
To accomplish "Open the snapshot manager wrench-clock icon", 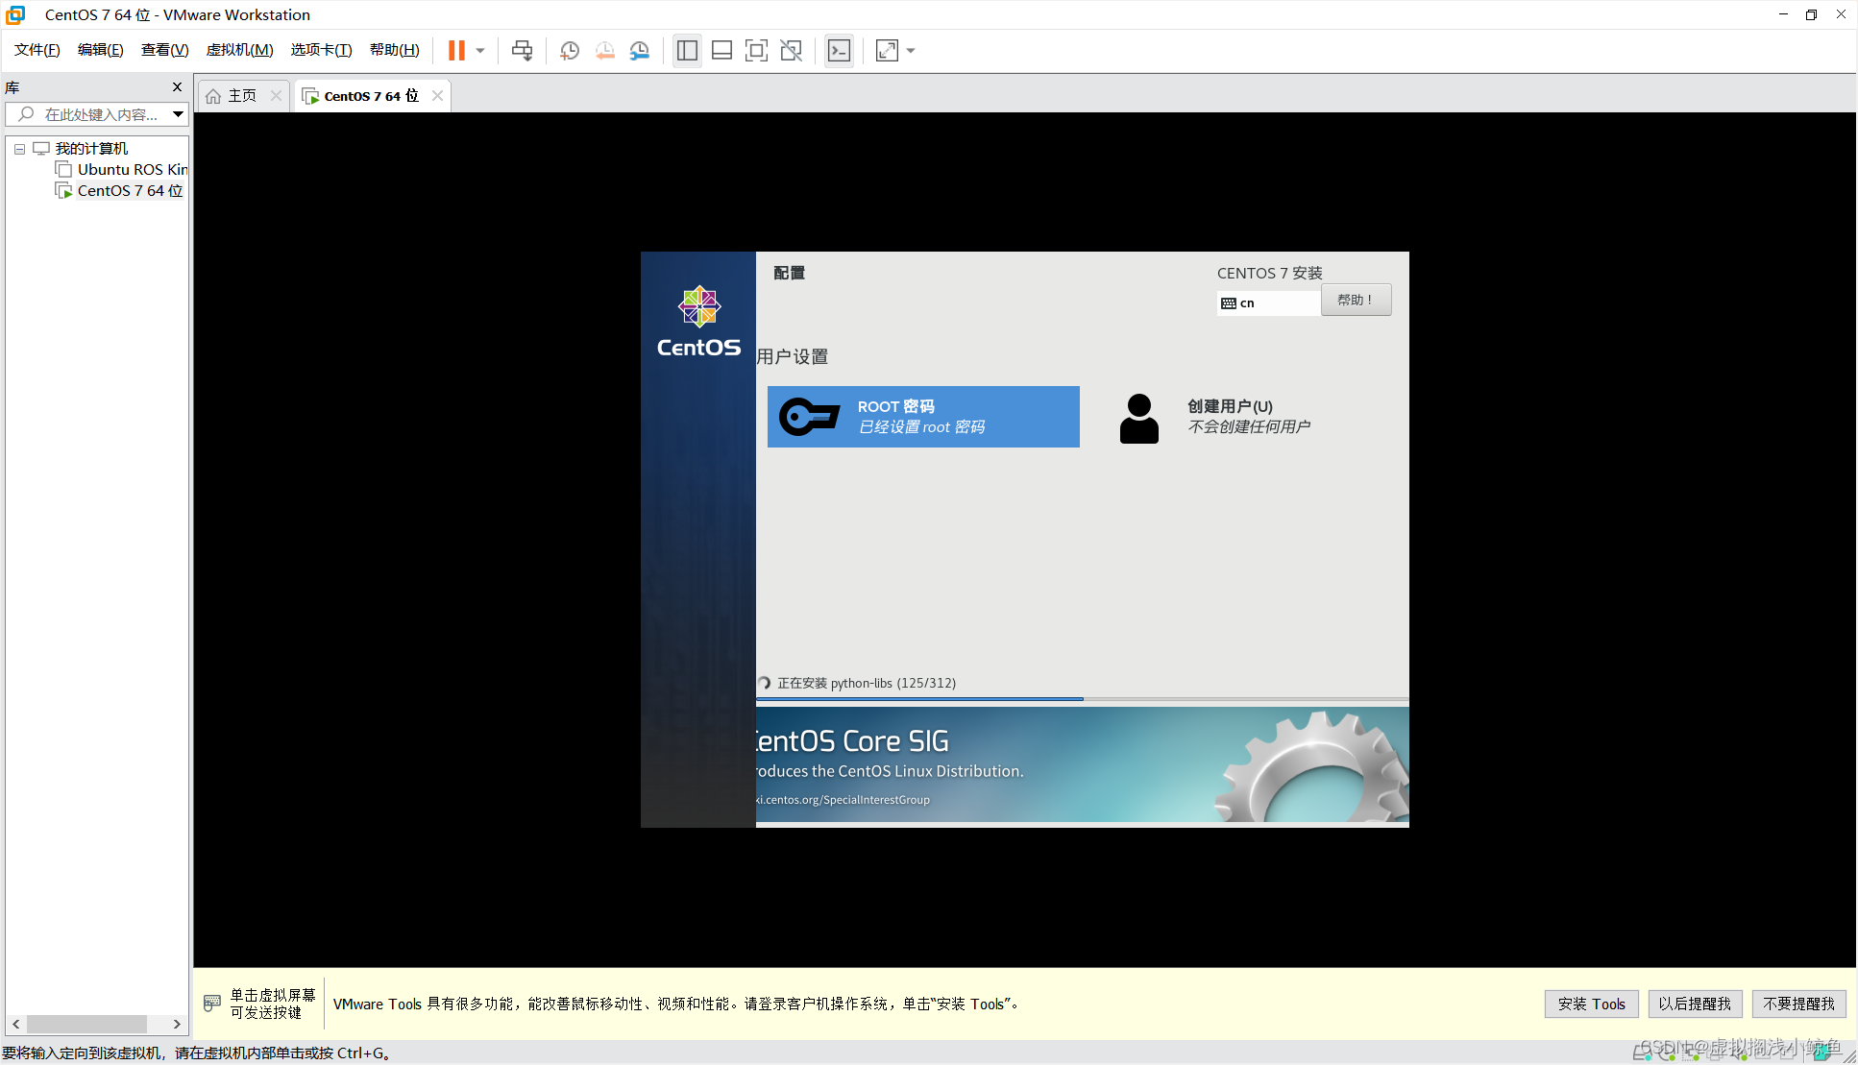I will click(639, 51).
